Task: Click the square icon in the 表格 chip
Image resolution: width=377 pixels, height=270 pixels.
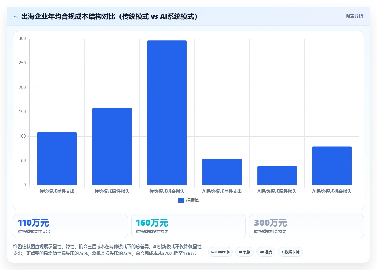Action: [240, 252]
